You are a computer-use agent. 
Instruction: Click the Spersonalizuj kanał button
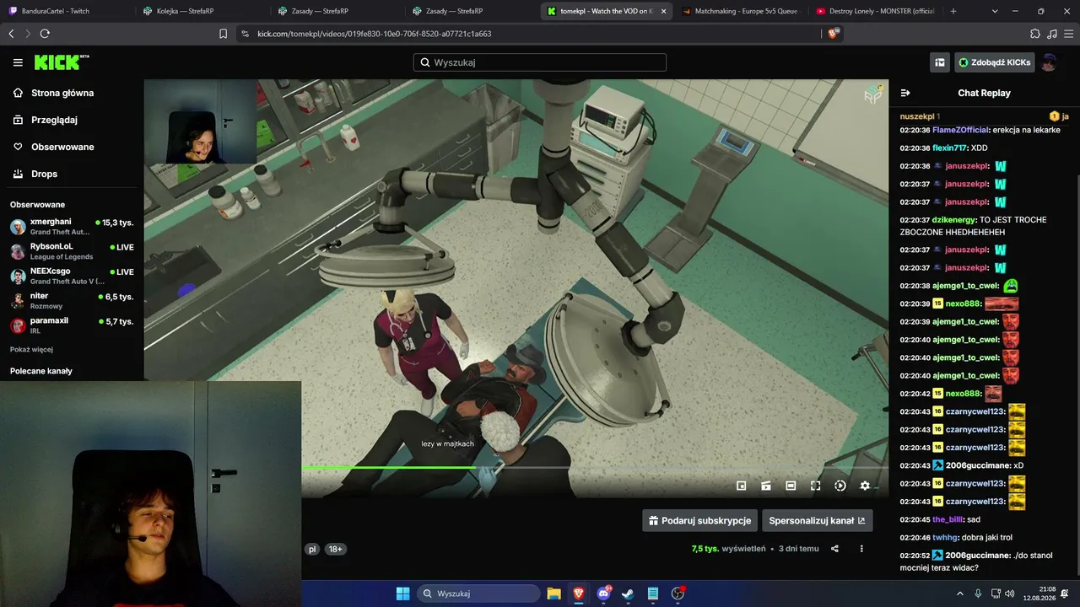(817, 520)
